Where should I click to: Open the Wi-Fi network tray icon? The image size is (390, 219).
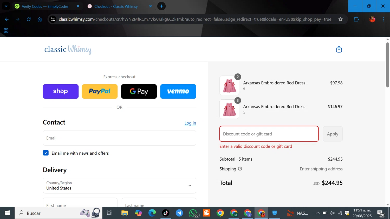coord(340,213)
